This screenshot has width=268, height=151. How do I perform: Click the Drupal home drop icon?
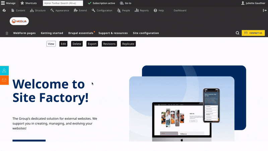(x=4, y=10)
